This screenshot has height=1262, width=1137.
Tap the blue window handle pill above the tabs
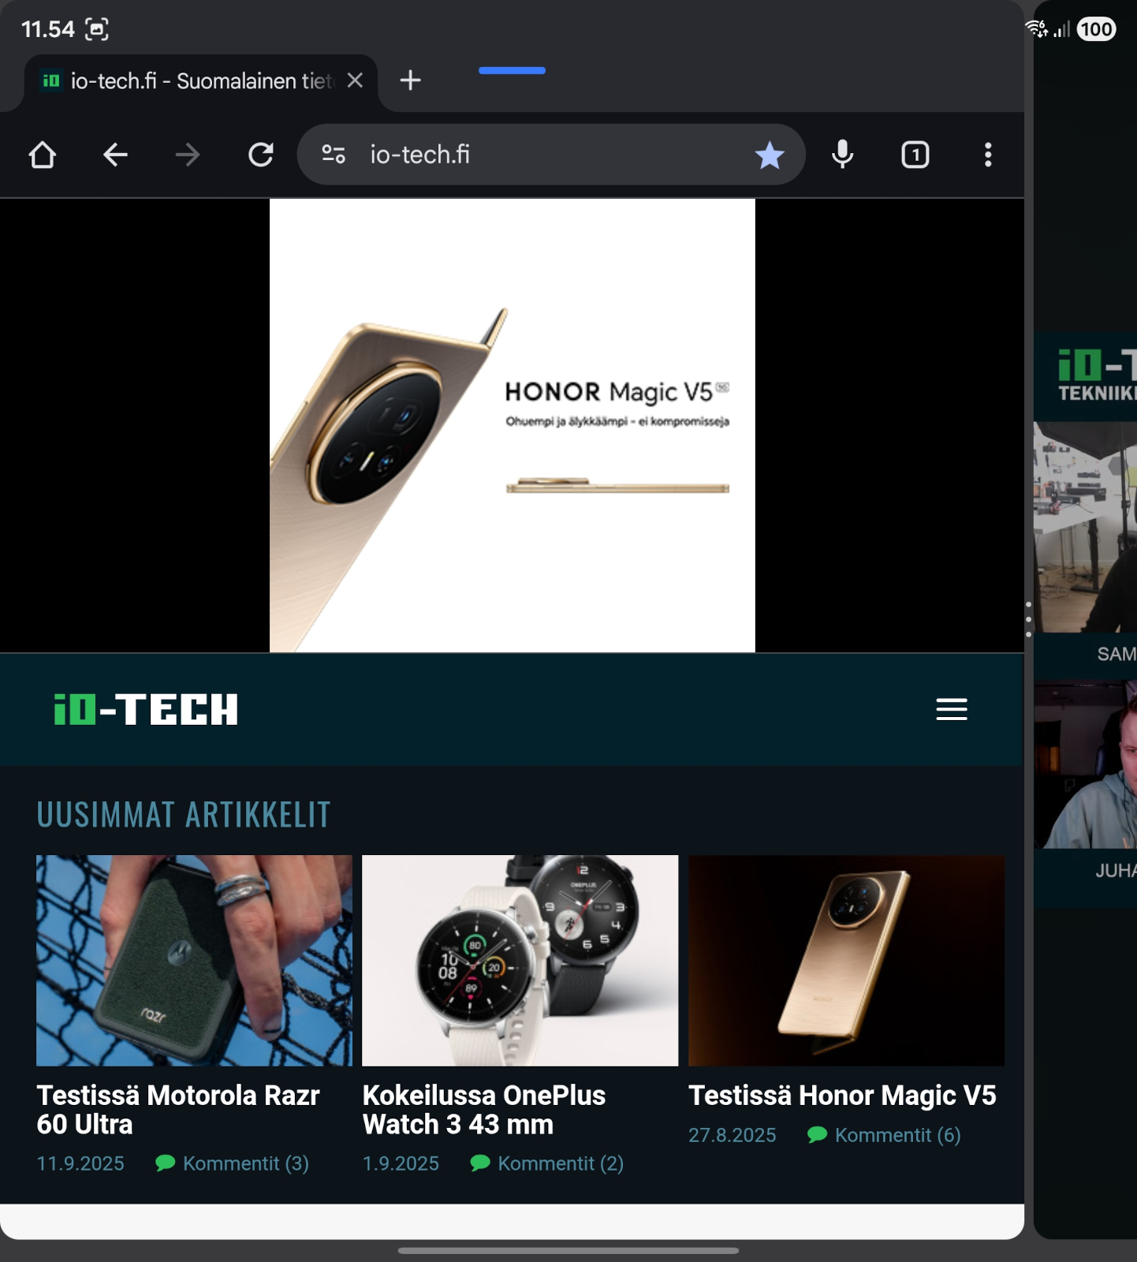513,70
